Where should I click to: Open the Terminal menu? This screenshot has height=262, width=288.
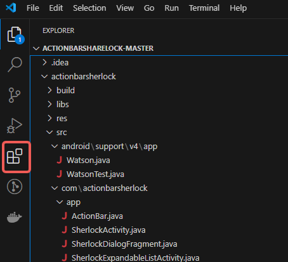pos(204,8)
